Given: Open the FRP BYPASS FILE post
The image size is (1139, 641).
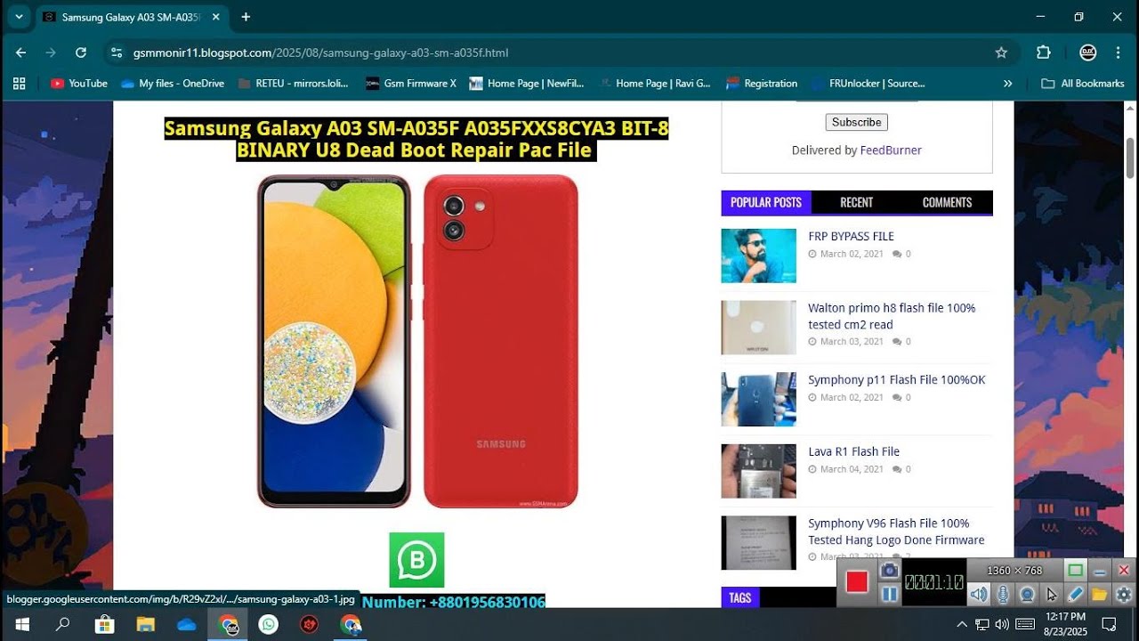Looking at the screenshot, I should point(851,236).
